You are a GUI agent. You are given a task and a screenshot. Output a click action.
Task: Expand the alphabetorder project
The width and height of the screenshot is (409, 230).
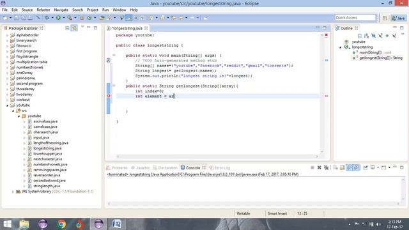click(x=7, y=35)
